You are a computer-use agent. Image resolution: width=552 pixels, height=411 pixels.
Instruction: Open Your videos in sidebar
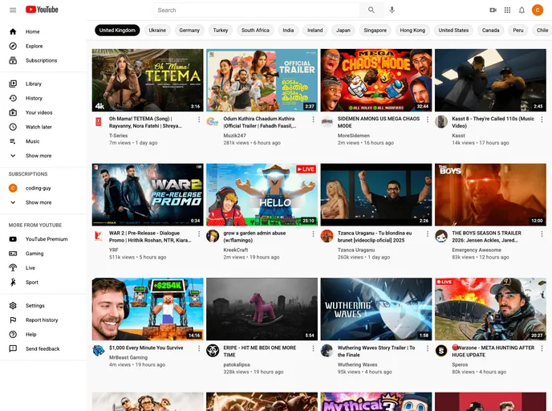(43, 112)
